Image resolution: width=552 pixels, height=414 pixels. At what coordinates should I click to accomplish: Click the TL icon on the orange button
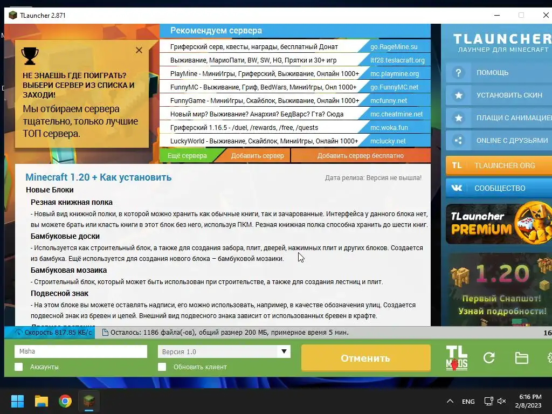click(x=457, y=165)
